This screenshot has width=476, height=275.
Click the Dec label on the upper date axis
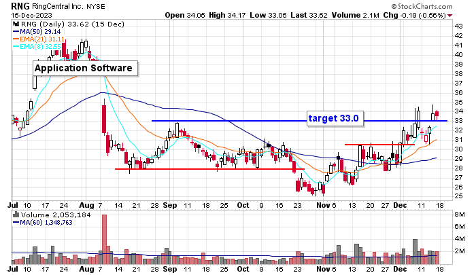400,205
